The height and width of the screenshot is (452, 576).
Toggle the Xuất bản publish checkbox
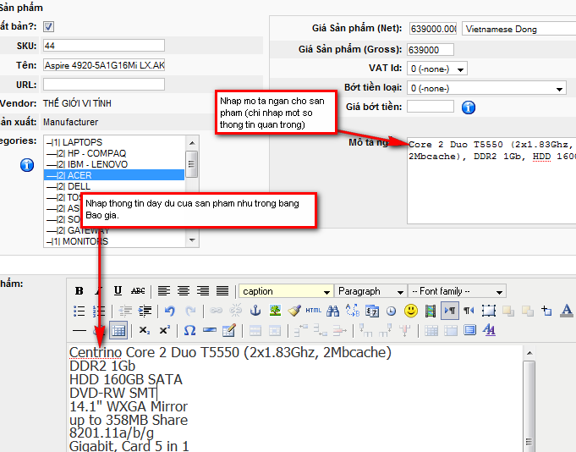pyautogui.click(x=48, y=26)
